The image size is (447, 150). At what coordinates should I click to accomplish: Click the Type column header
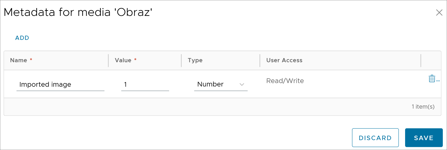coord(195,60)
